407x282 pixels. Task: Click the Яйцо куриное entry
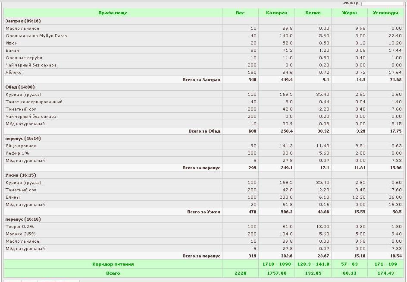point(21,146)
